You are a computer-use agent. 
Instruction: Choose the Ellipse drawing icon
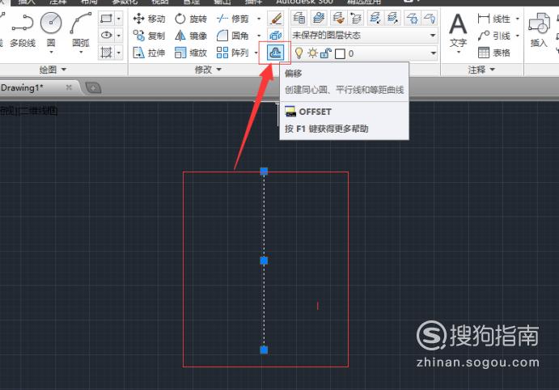[107, 36]
